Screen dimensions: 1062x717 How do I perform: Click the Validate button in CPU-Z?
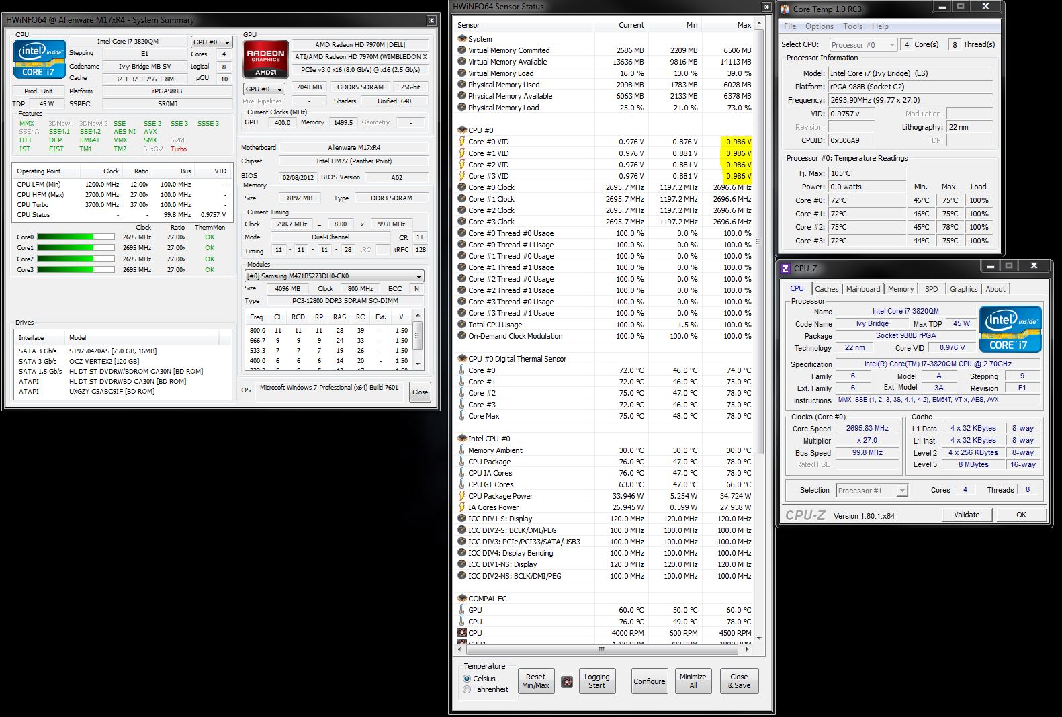pos(966,515)
